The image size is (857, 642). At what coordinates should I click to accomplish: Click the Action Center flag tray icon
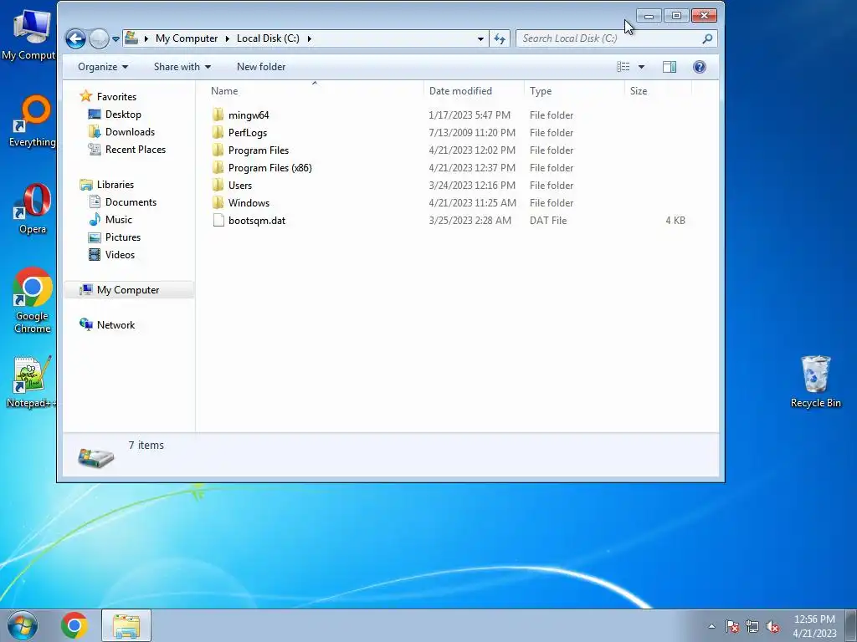pyautogui.click(x=732, y=626)
